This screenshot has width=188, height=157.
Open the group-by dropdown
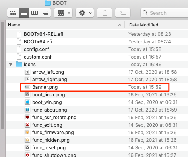point(63,13)
